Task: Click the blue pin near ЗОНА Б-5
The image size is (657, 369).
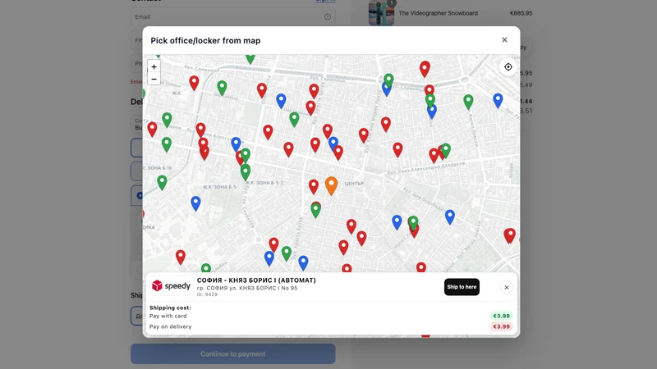Action: pos(195,203)
